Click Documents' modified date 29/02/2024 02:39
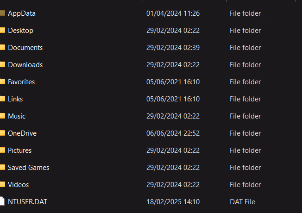 point(173,48)
